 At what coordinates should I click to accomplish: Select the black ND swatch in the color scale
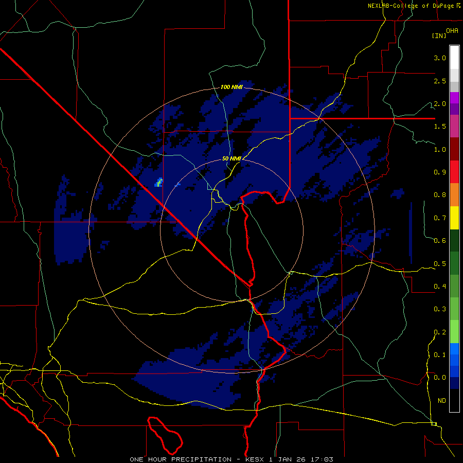click(x=454, y=400)
